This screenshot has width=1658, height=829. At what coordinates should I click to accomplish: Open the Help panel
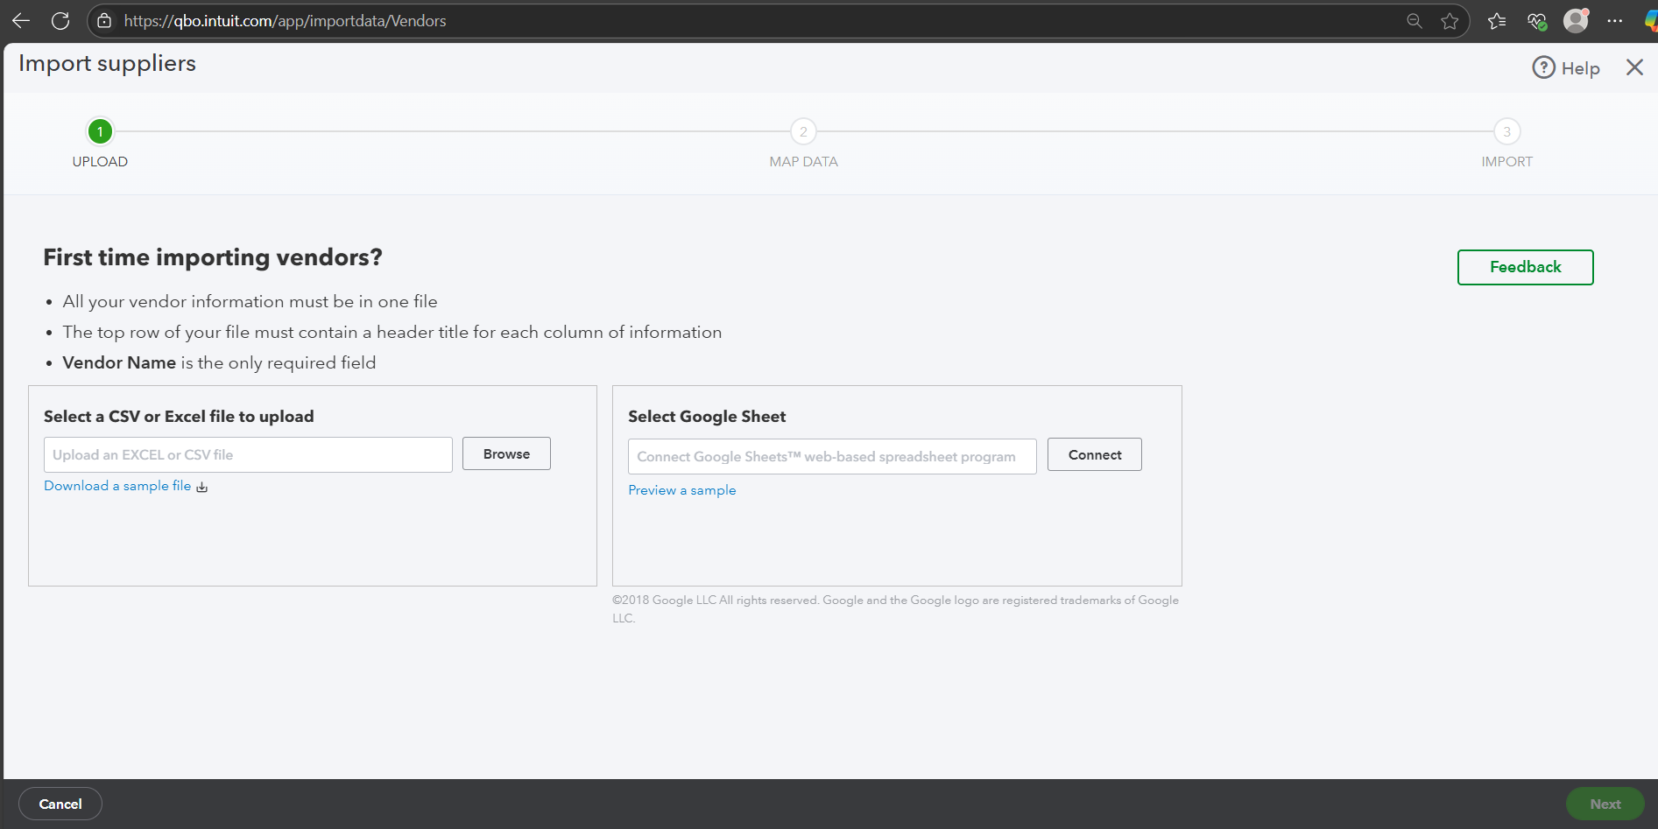click(1566, 68)
